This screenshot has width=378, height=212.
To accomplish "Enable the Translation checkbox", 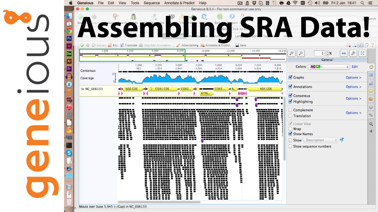I will point(290,116).
